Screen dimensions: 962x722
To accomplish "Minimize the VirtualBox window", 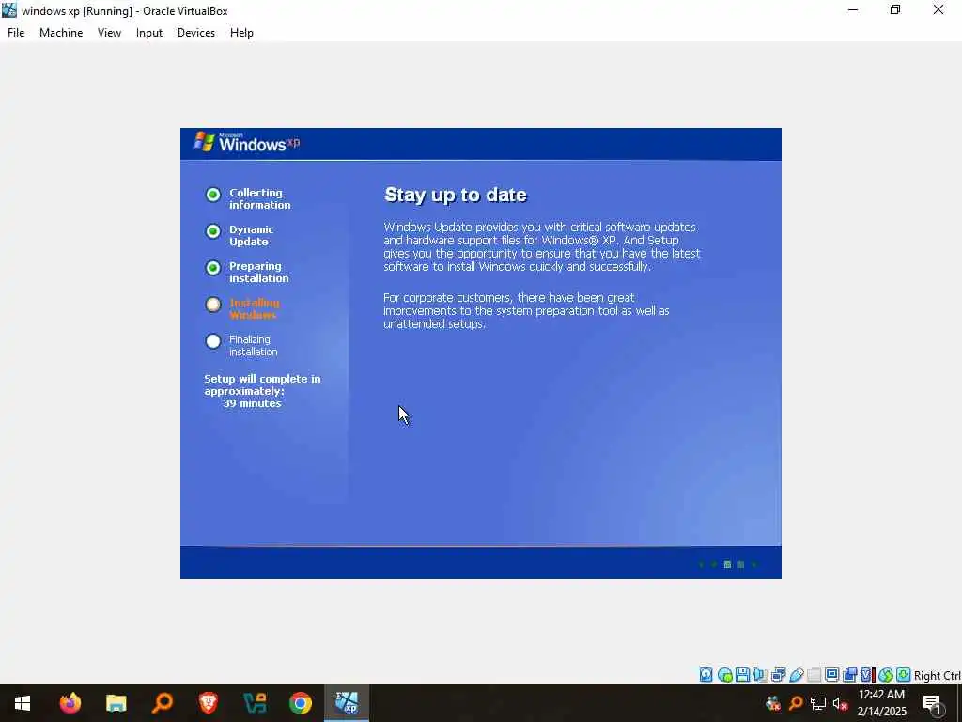I will 853,10.
